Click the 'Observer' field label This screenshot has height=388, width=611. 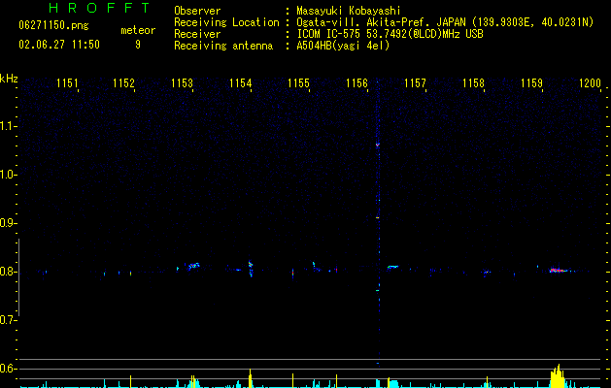[197, 11]
